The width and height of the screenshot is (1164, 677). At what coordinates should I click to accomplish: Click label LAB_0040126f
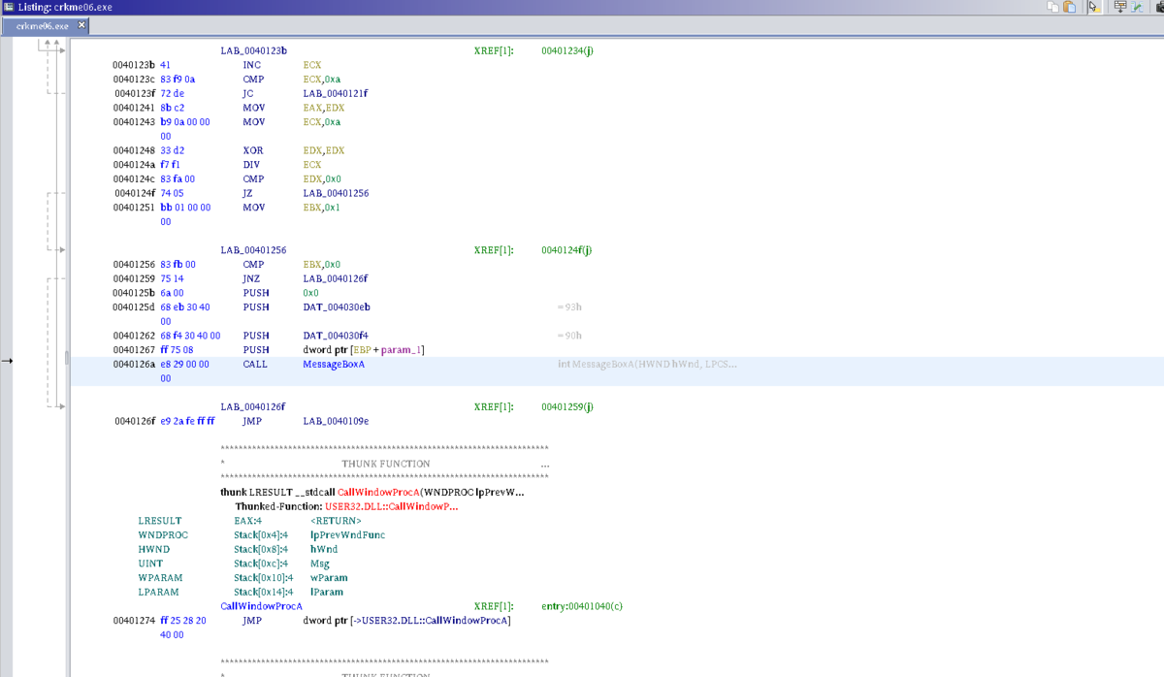[x=252, y=406]
